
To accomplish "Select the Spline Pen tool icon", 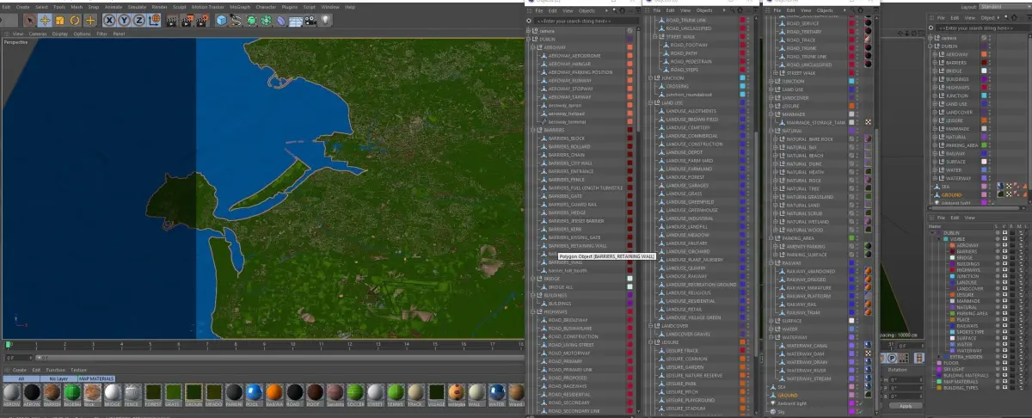I will (x=236, y=20).
